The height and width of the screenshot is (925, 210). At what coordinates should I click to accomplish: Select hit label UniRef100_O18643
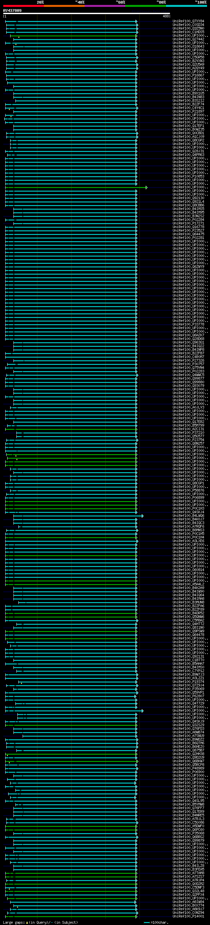coord(188,46)
